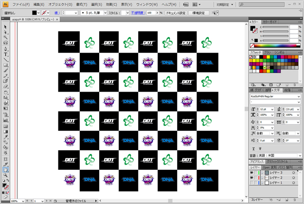Select the Eyedropper tool
Viewport: 304px width, 204px height.
[x=5, y=137]
